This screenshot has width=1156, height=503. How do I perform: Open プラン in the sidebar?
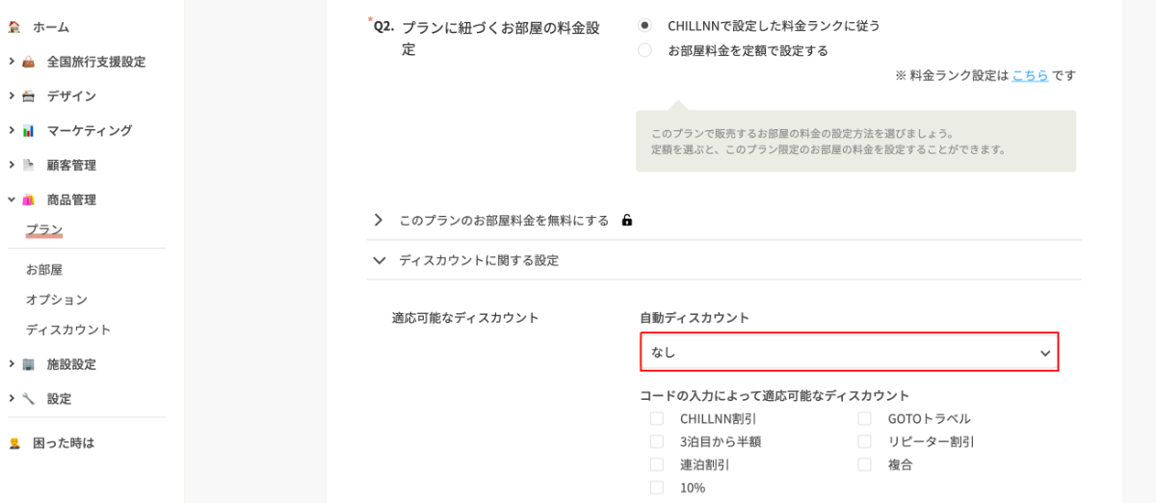[44, 229]
